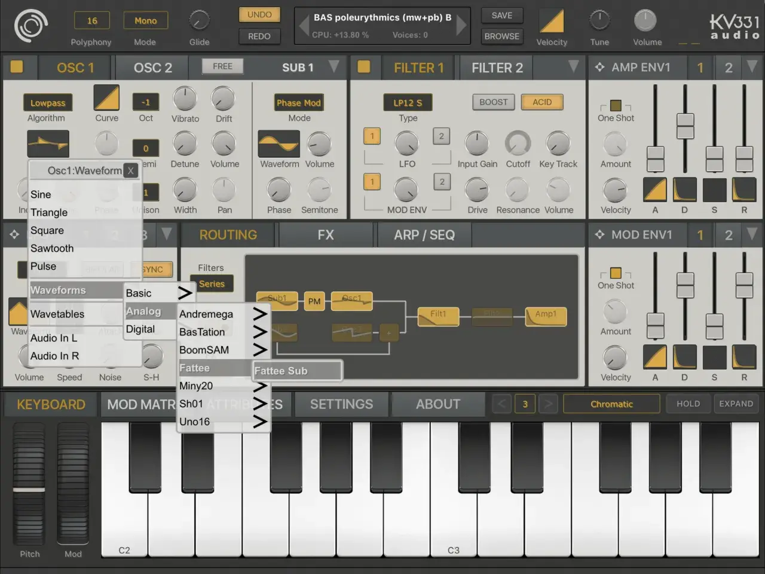
Task: Click AMP ENV1 Decay slider handle
Action: pyautogui.click(x=685, y=126)
